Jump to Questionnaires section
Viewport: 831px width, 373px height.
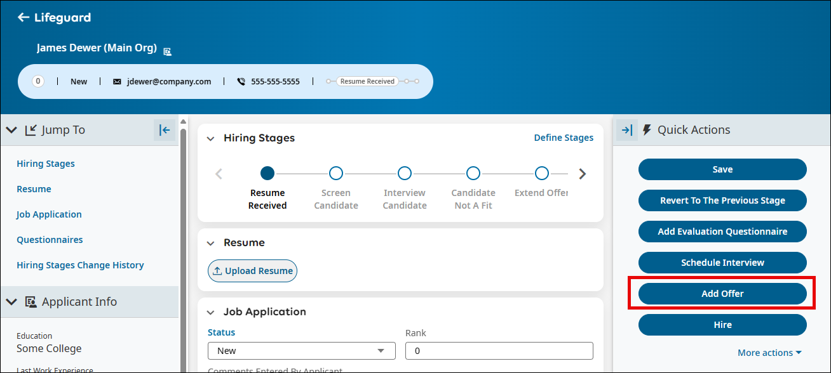(x=50, y=240)
